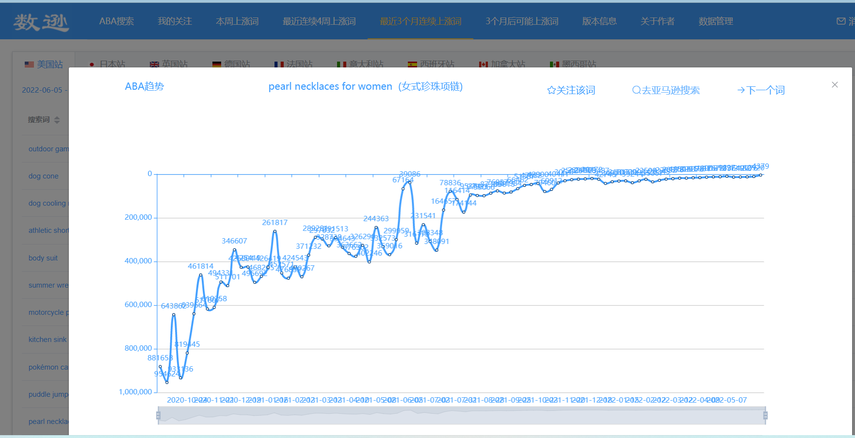This screenshot has height=438, width=855.
Task: Click the 'pearl necklaces for women' chart title
Action: (366, 86)
